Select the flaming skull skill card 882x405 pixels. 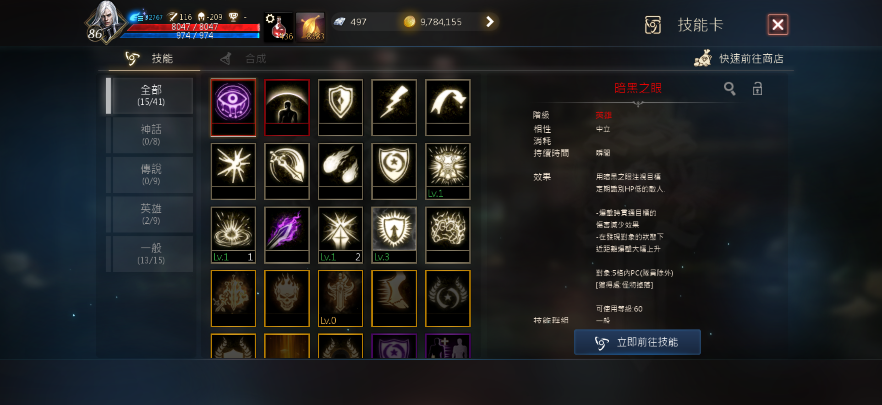point(287,298)
